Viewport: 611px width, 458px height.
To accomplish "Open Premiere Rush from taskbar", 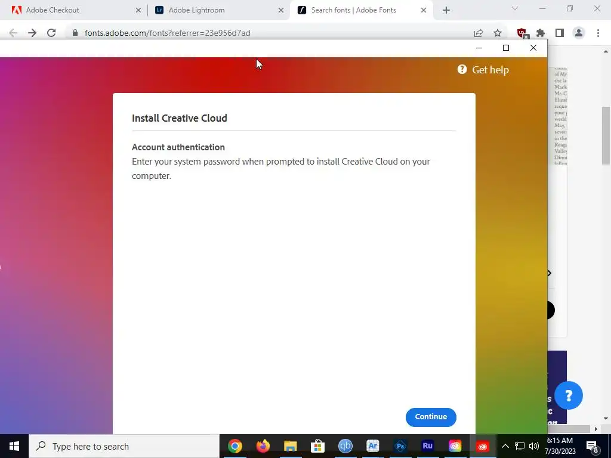I will tap(427, 446).
